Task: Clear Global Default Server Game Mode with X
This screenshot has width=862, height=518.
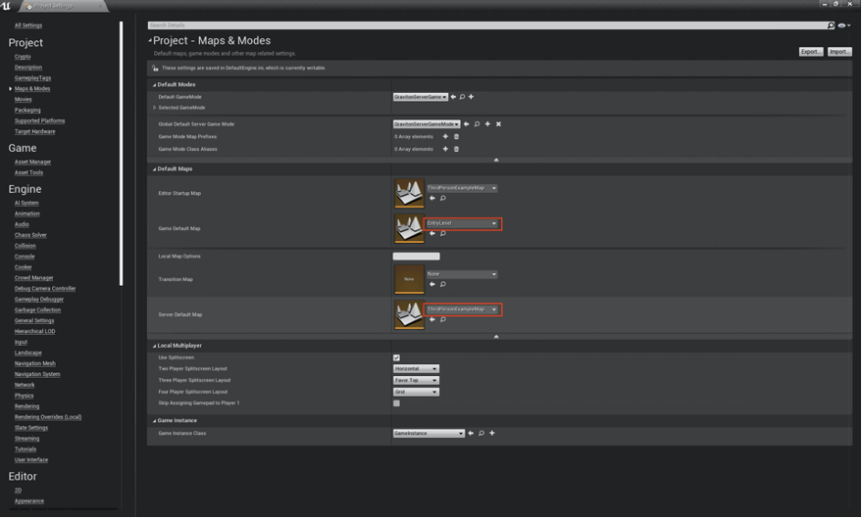Action: (498, 124)
